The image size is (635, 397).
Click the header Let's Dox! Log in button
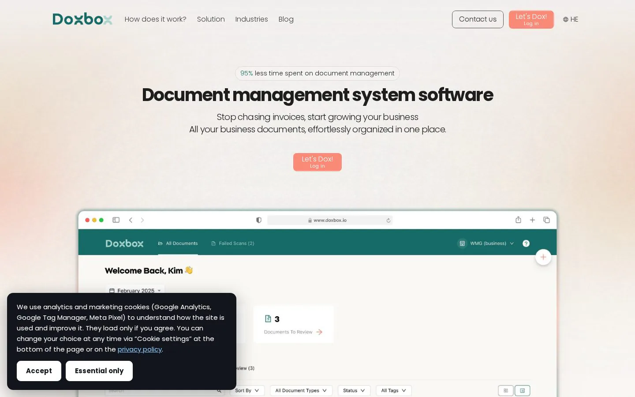[x=531, y=19]
